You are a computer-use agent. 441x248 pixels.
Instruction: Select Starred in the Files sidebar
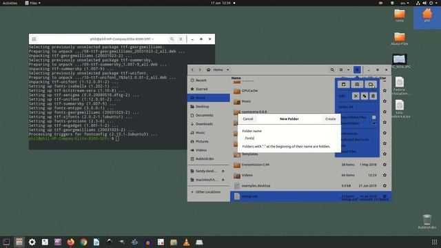209,89
